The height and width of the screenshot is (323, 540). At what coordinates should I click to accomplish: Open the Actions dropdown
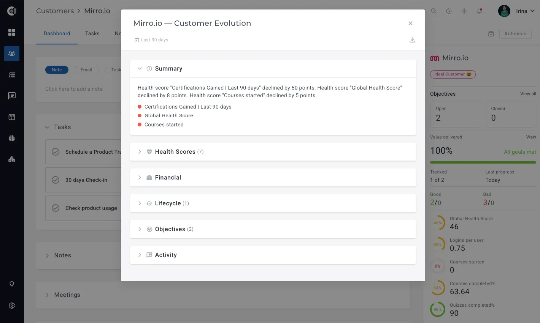point(515,34)
